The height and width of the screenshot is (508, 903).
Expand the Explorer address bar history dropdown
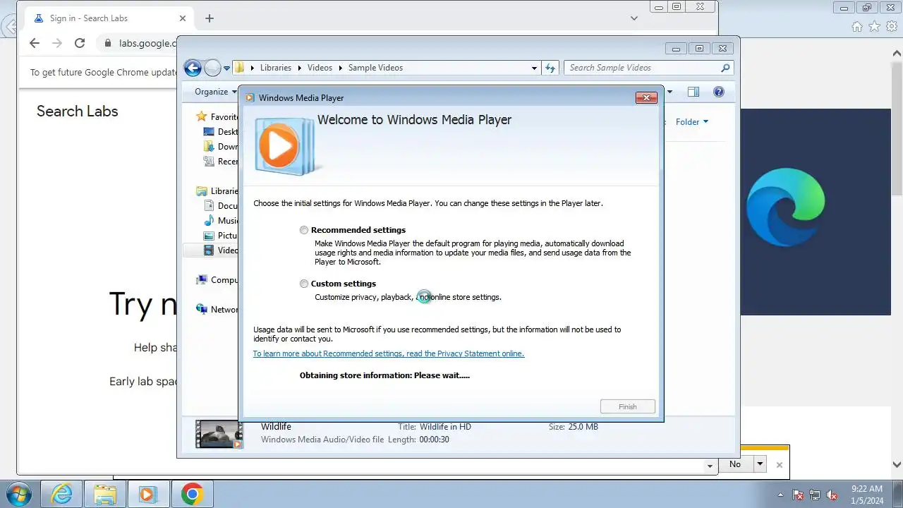coord(534,68)
